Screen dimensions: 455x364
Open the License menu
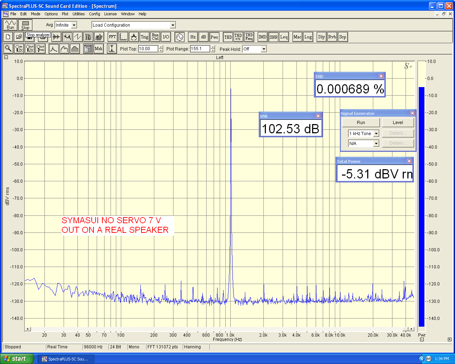110,14
